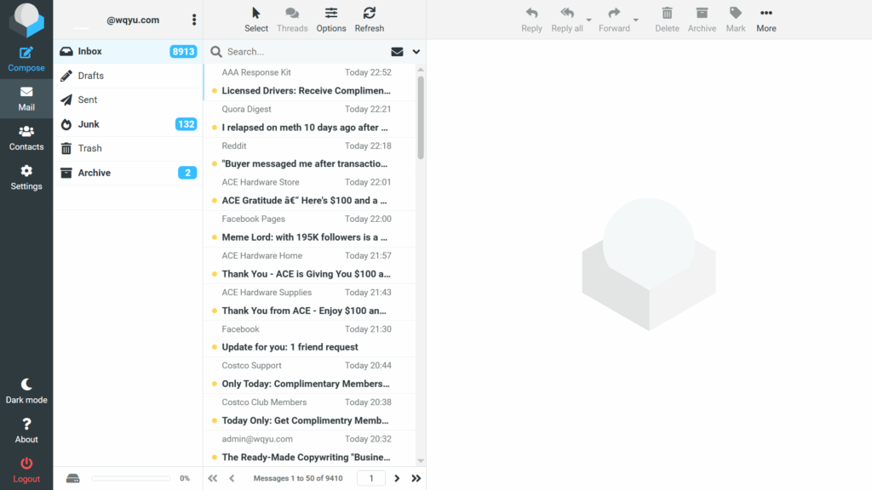The image size is (872, 490).
Task: Click the Reply button
Action: click(531, 20)
